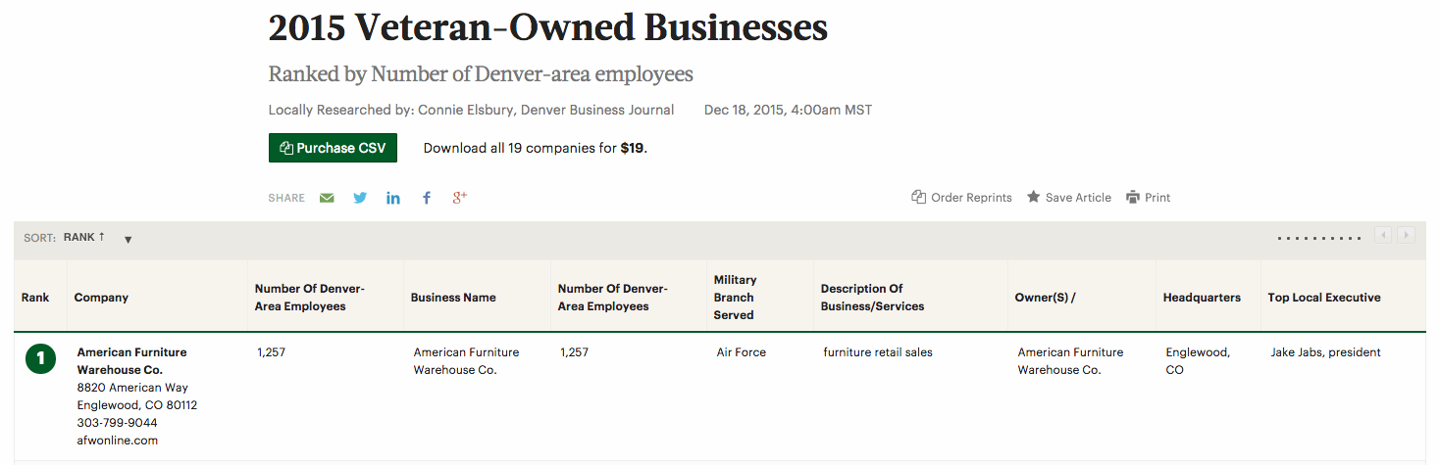Share the list on Google Plus
This screenshot has width=1440, height=465.
(459, 198)
